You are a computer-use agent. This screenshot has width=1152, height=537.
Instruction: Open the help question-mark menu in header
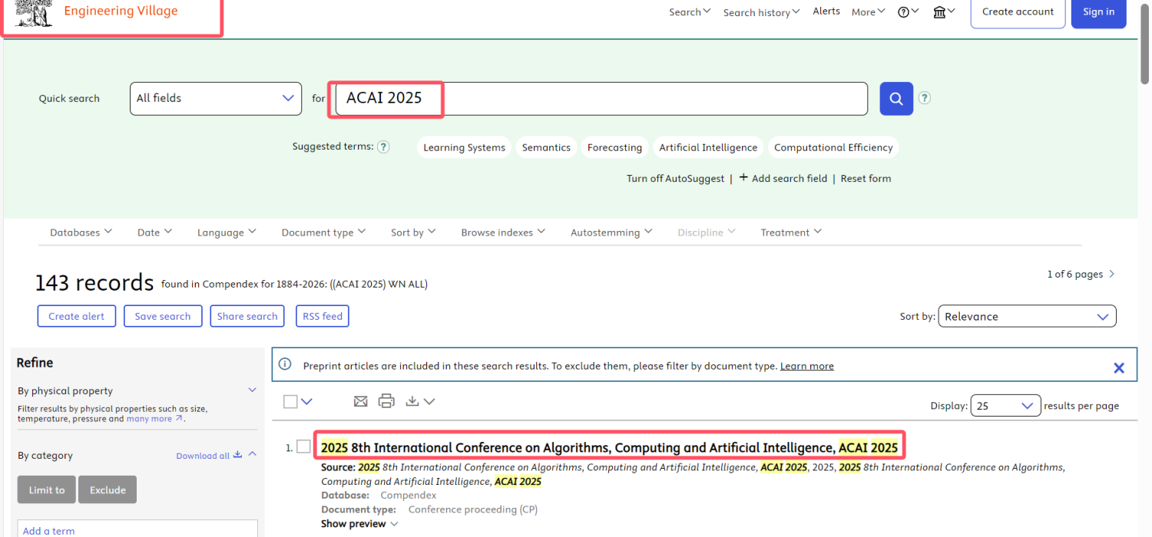tap(909, 12)
